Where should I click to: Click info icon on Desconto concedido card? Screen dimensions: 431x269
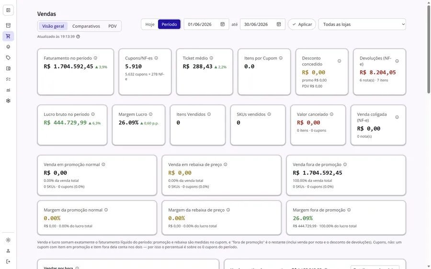point(339,61)
